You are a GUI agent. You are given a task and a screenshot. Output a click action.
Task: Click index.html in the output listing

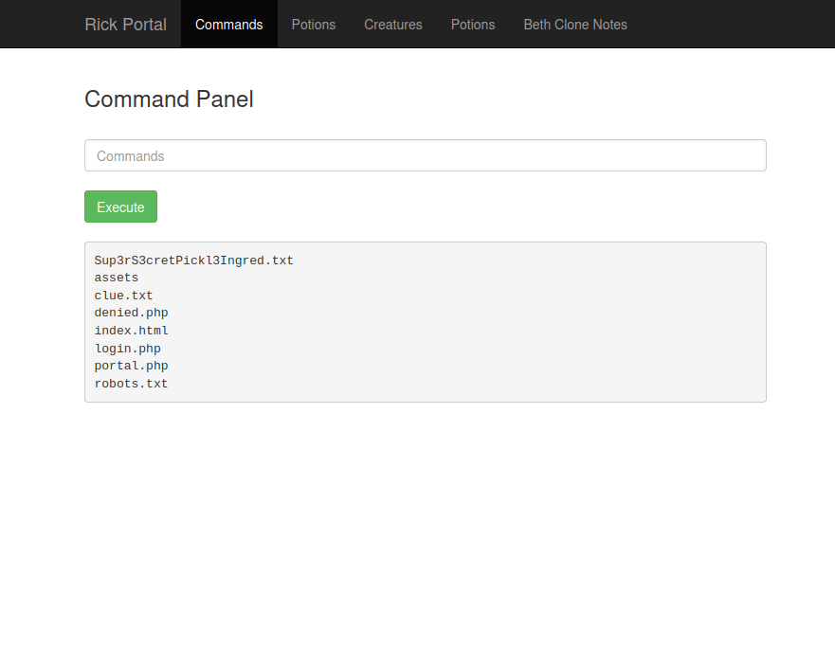click(x=131, y=331)
